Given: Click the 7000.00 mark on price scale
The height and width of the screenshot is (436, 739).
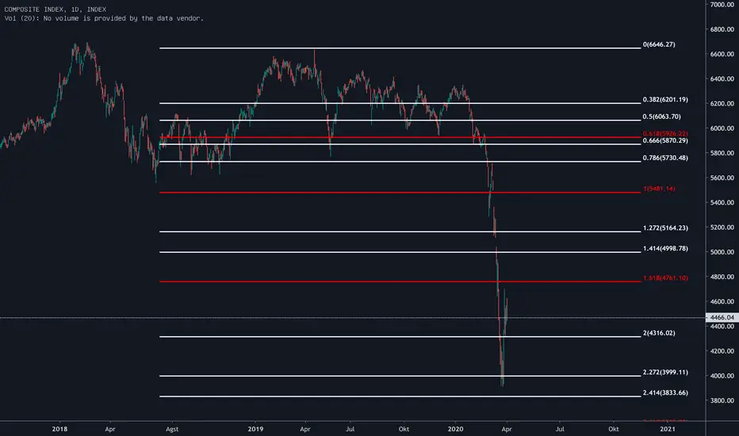Looking at the screenshot, I should click(722, 4).
